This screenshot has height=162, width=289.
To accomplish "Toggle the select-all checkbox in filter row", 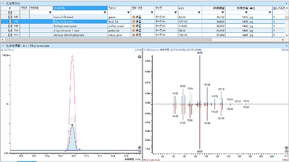I will (x=10, y=13).
